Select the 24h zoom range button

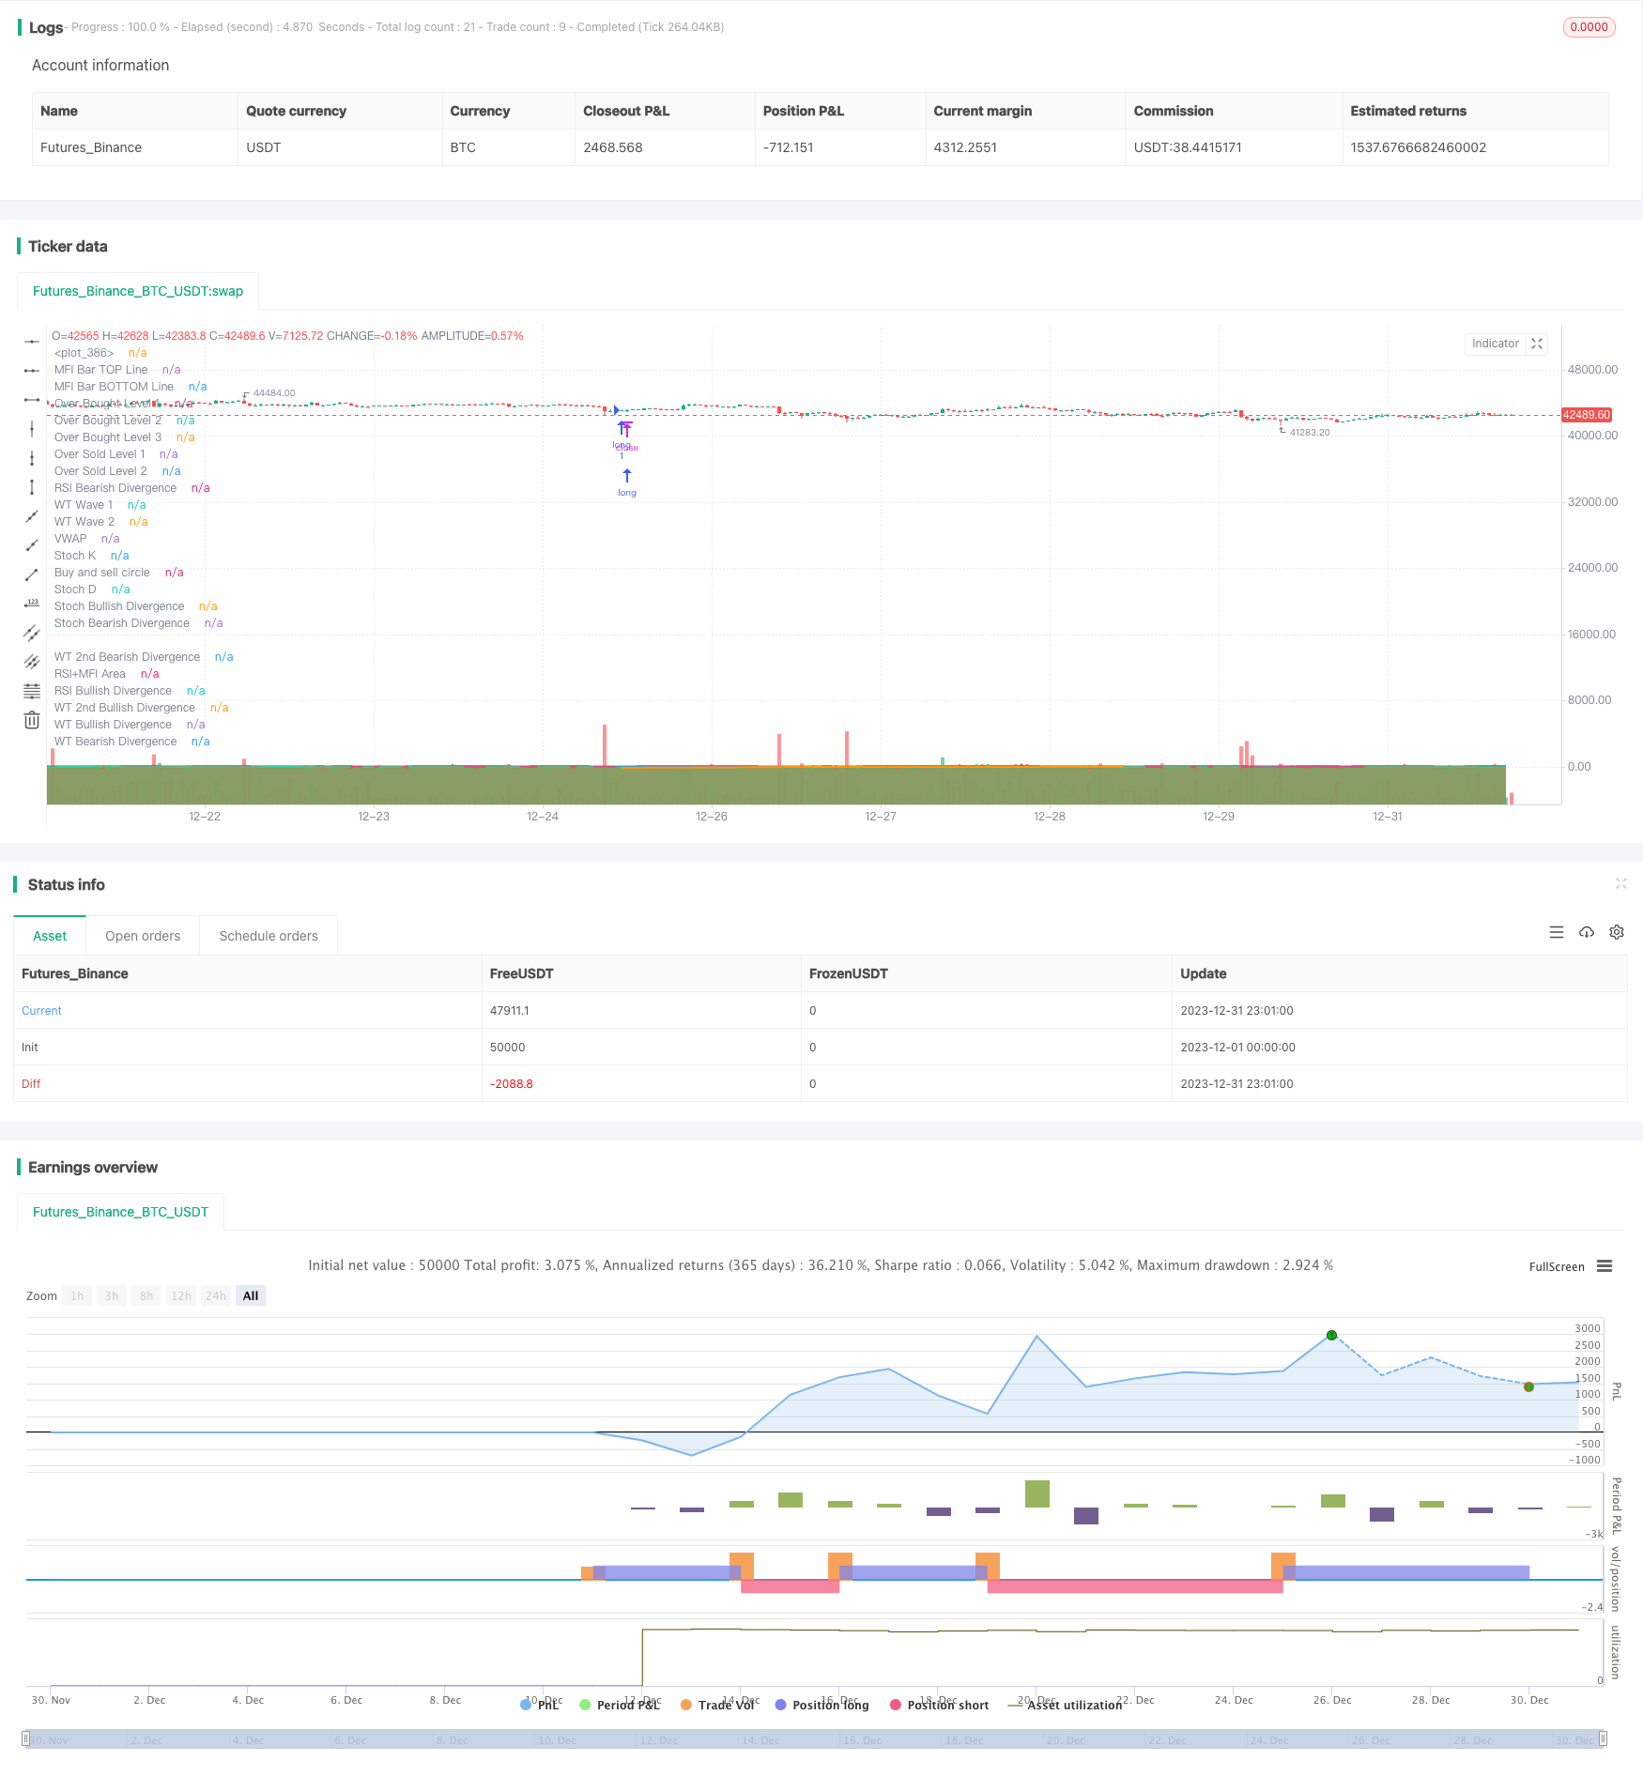click(216, 1295)
